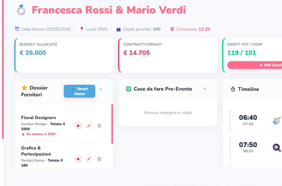This screenshot has width=282, height=186.
Task: Delete the Floral Designers supplier entry
Action: [x=99, y=126]
